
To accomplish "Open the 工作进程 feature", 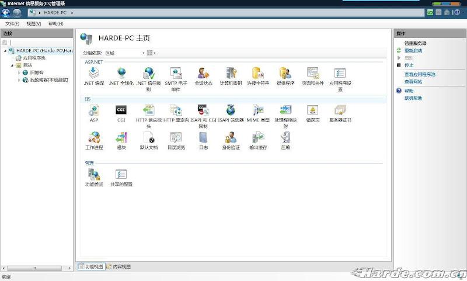I will [x=94, y=141].
